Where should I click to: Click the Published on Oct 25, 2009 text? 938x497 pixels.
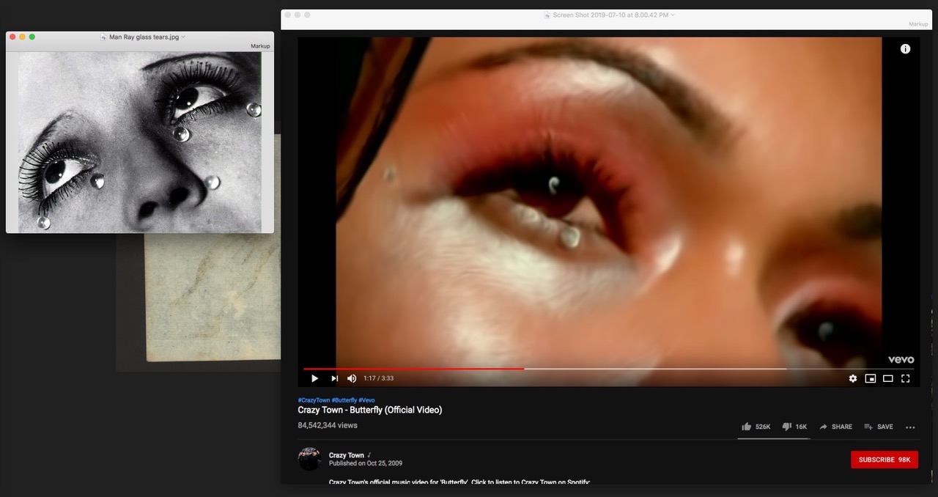pyautogui.click(x=366, y=463)
